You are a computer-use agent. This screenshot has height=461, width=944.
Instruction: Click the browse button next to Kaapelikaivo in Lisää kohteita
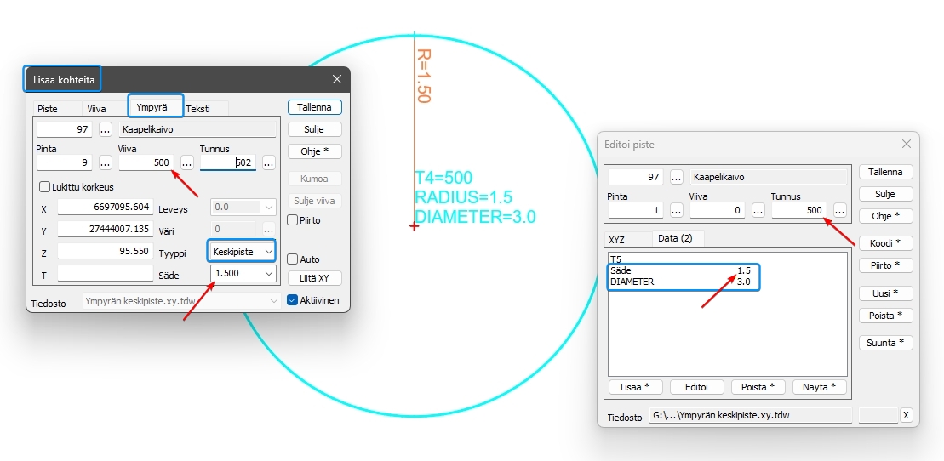[106, 130]
